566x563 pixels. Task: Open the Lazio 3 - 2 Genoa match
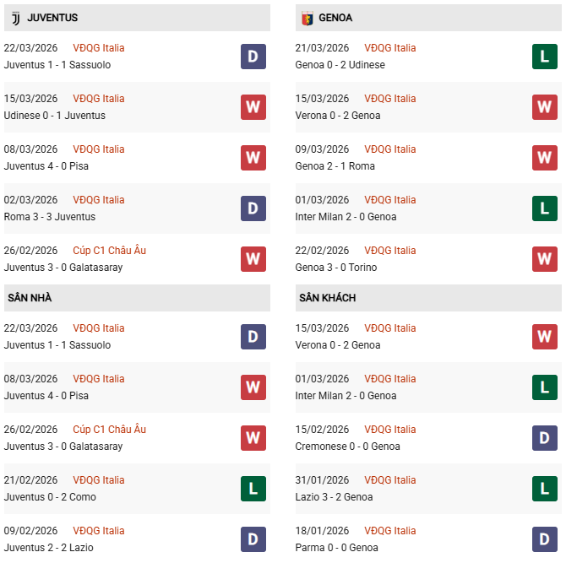(x=334, y=497)
